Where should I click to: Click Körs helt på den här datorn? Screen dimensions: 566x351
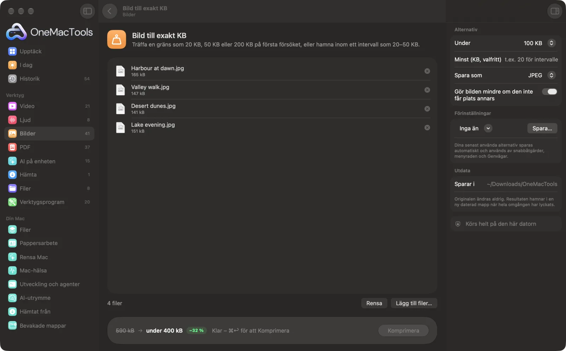506,224
